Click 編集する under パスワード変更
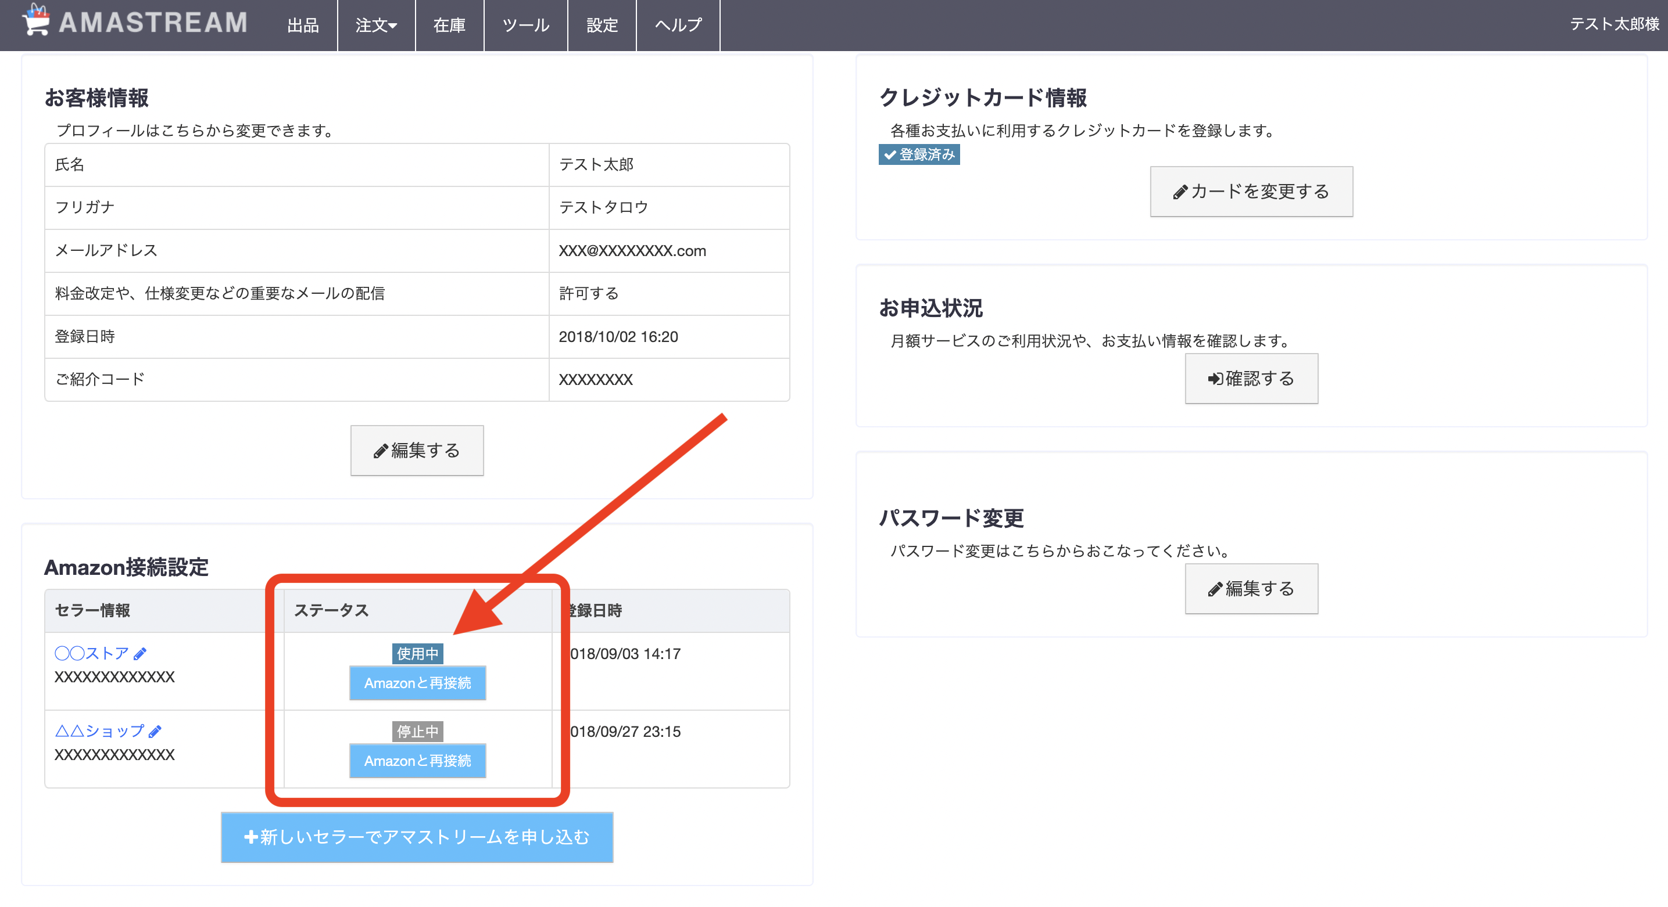 pos(1251,589)
